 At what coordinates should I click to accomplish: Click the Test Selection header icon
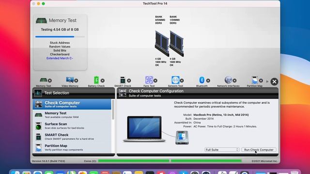38,93
